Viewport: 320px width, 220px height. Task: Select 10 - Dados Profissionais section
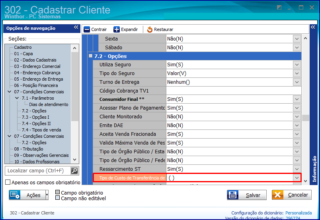37,162
